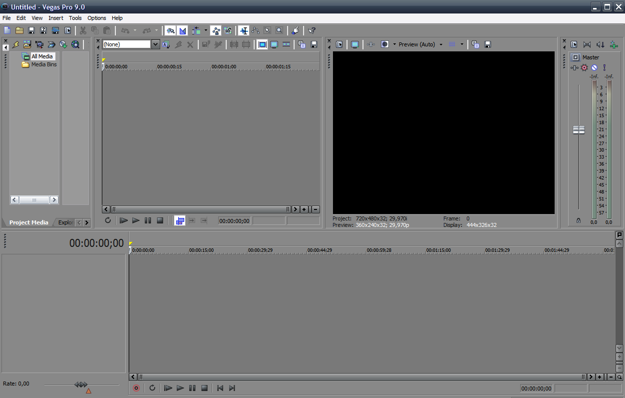Click the Render As icon in main toolbar
This screenshot has height=398, width=625.
(55, 30)
